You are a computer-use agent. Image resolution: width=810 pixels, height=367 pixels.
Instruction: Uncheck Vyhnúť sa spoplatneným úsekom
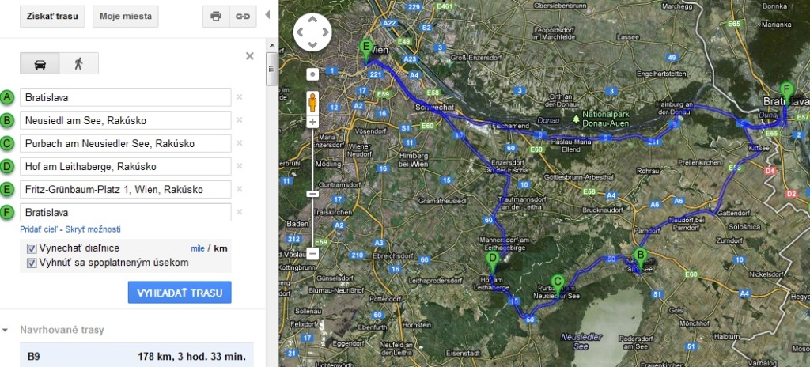pos(32,263)
